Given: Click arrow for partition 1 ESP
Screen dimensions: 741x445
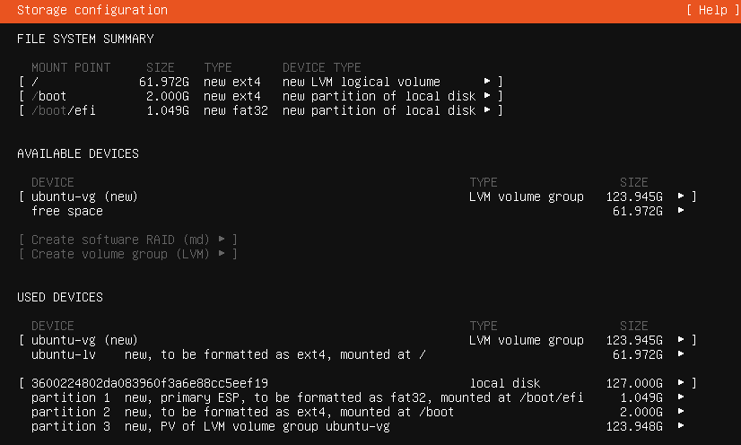Looking at the screenshot, I should coord(681,397).
